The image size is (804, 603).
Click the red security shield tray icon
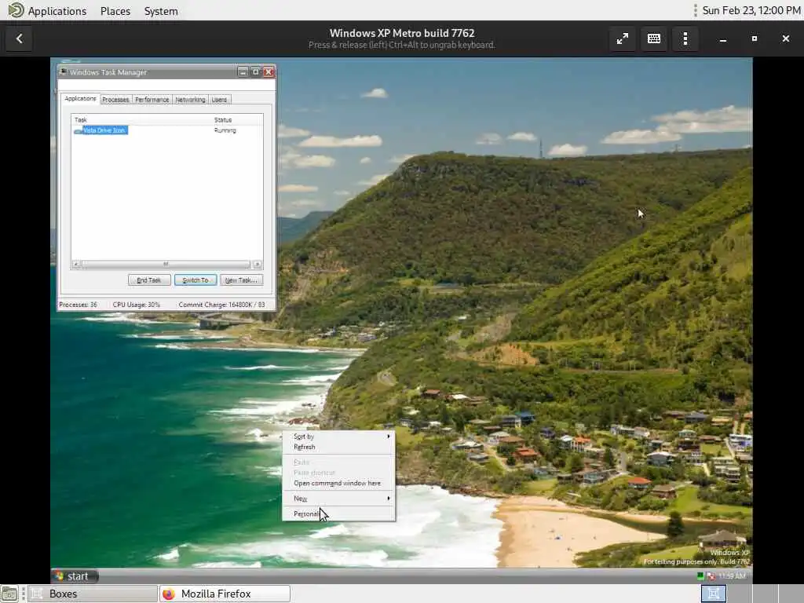[x=711, y=576]
